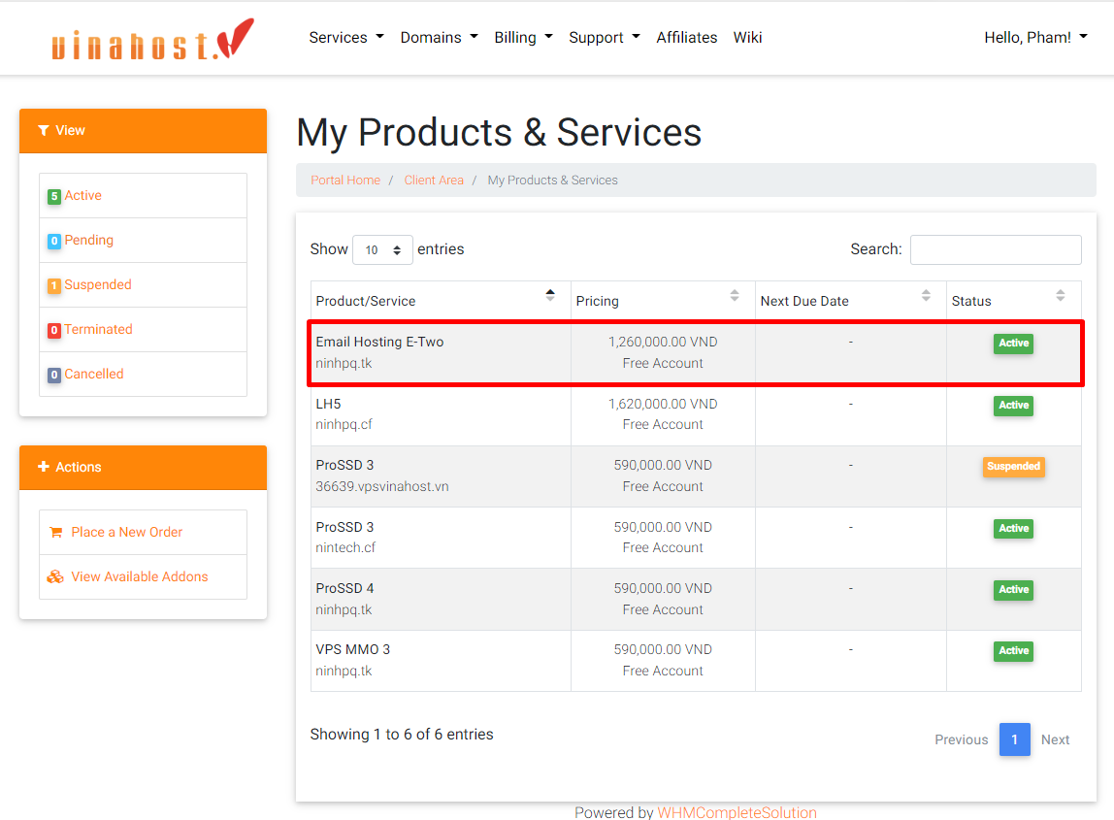Viewport: 1114px width, 820px height.
Task: Click the cubes icon beside View Available Addons
Action: pyautogui.click(x=55, y=576)
